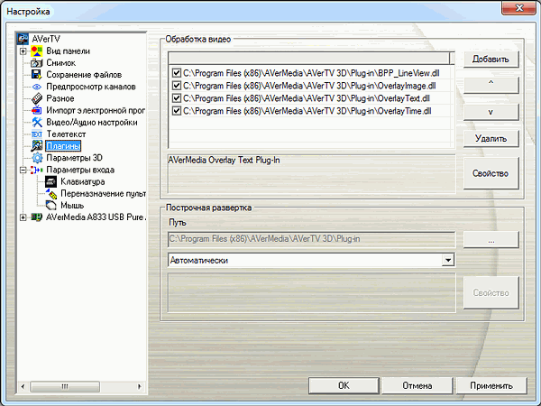Viewport: 541px width, 406px height.
Task: Open Свойство for video processing plugin
Action: point(491,173)
